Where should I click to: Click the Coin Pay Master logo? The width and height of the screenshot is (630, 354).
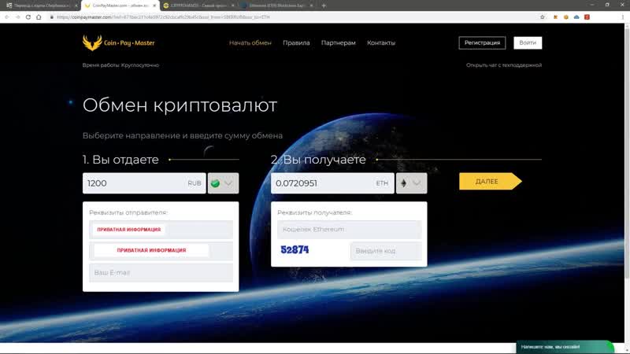(x=119, y=42)
